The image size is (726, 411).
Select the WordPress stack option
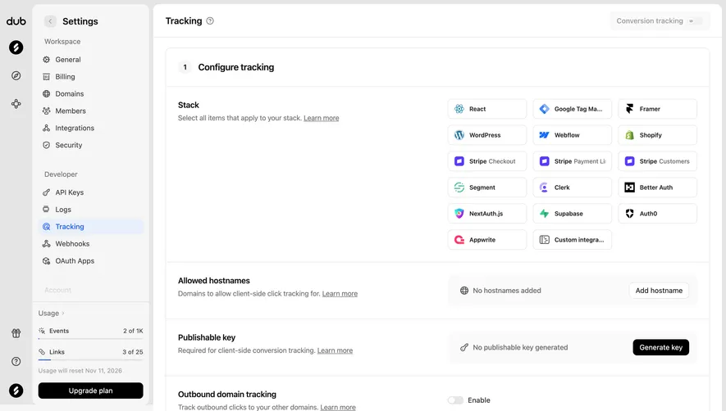[x=487, y=135]
